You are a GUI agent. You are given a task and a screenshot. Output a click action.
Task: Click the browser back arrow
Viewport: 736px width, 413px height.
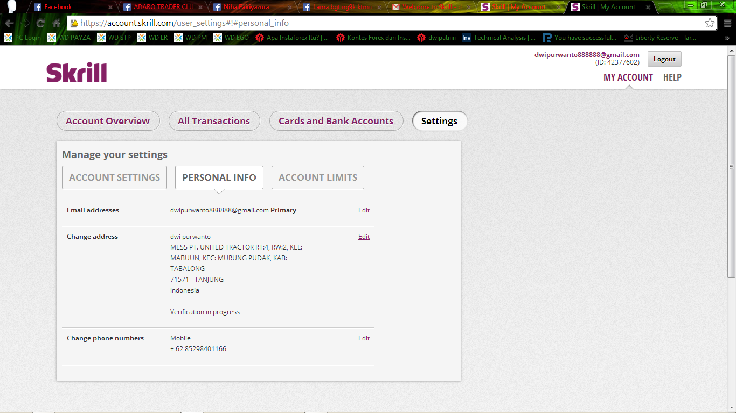point(9,23)
